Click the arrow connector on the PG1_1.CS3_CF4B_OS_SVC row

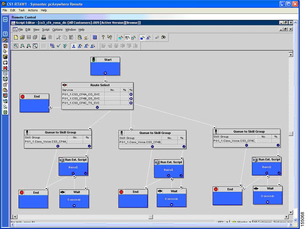click(x=131, y=99)
